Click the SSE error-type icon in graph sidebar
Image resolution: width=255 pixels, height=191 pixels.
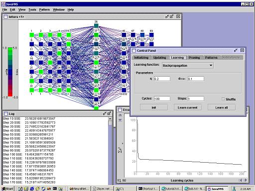120,150
